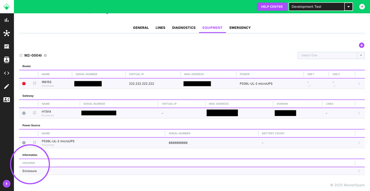Open the contacts book sidebar icon

7,60
